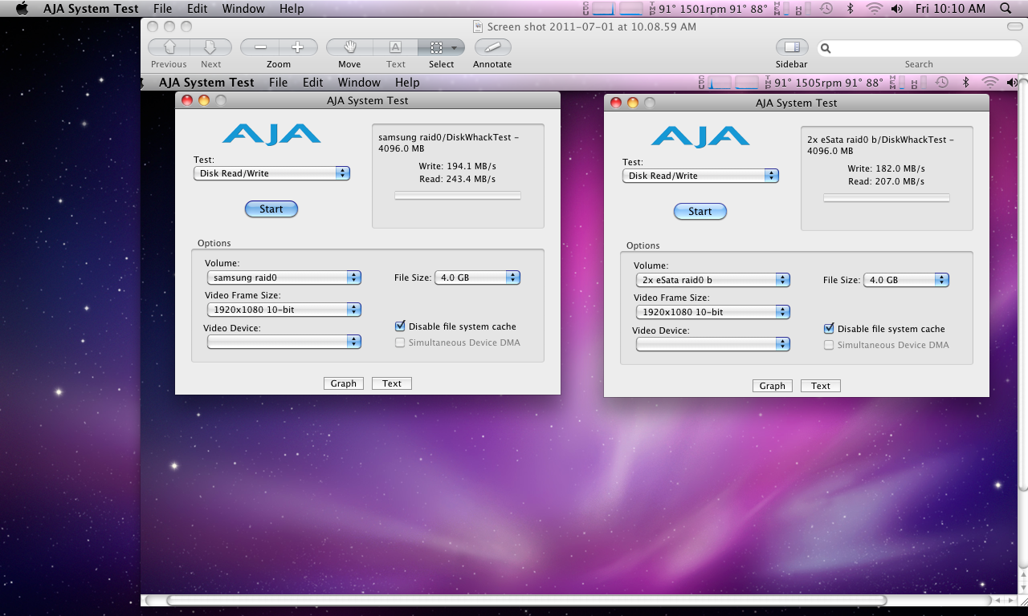Screen dimensions: 1028x616
Task: Click the Write: 182.0 MB/s result
Action: [x=886, y=168]
